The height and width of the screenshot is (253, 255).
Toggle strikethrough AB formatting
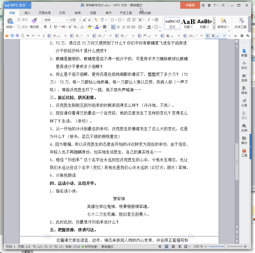click(x=63, y=27)
